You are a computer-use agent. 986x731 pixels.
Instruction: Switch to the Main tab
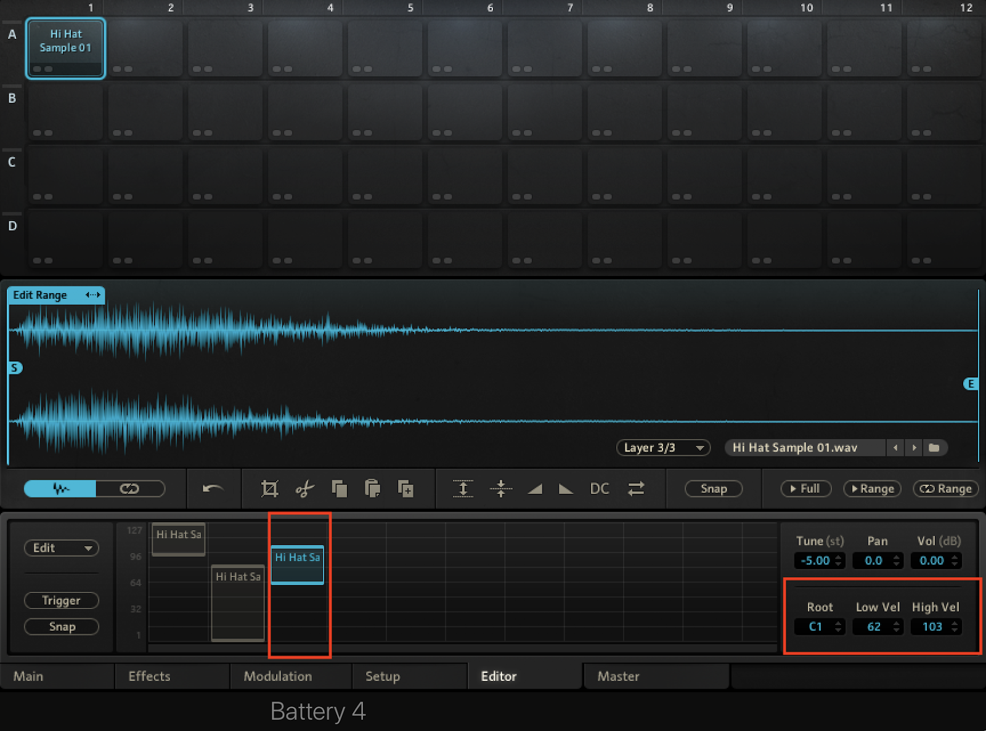click(x=57, y=676)
